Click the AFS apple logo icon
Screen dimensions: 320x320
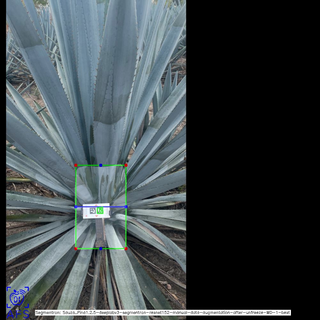18,297
